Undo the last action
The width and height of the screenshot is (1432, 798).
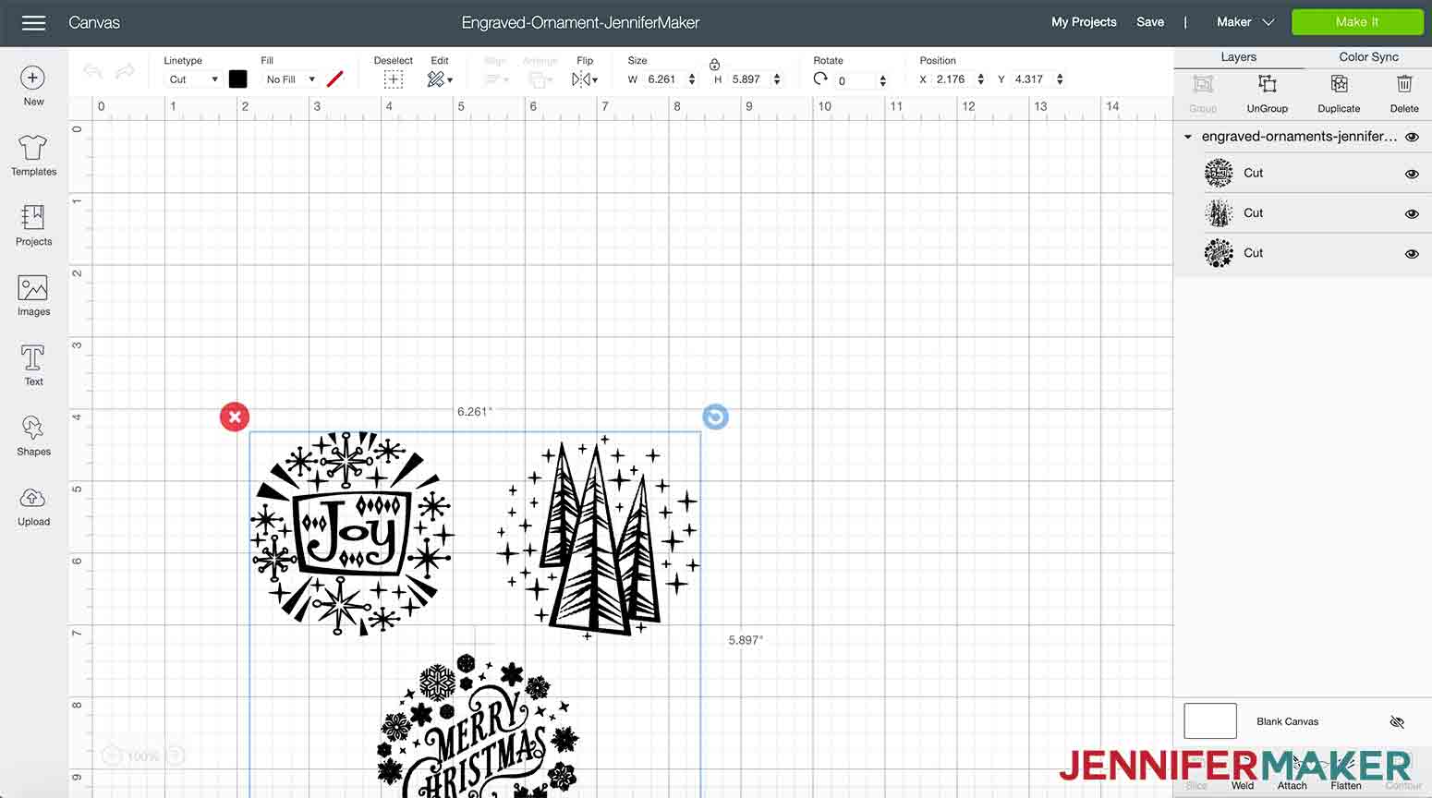92,72
